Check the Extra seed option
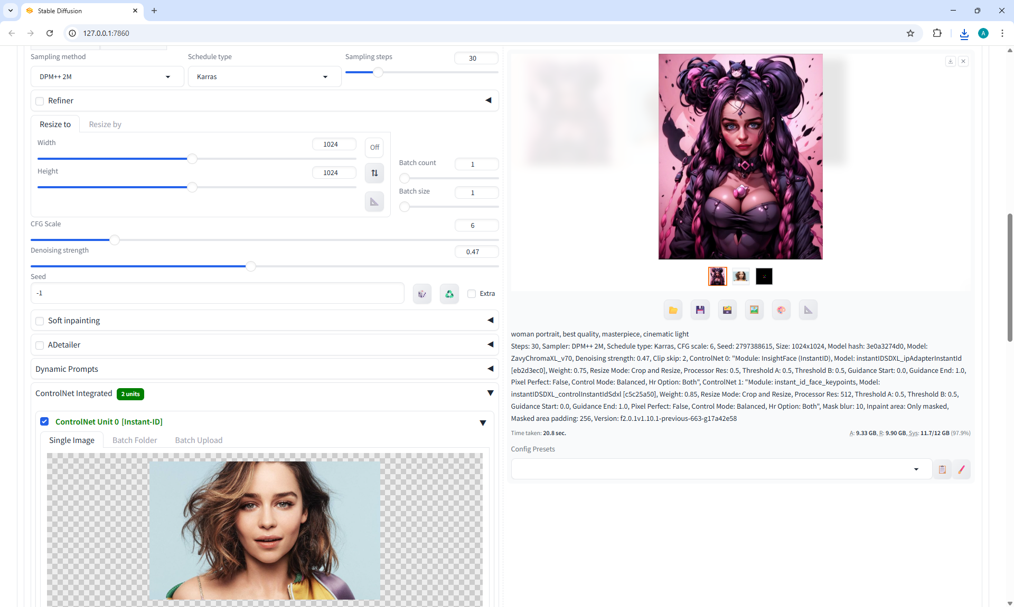This screenshot has height=607, width=1014. [x=472, y=294]
